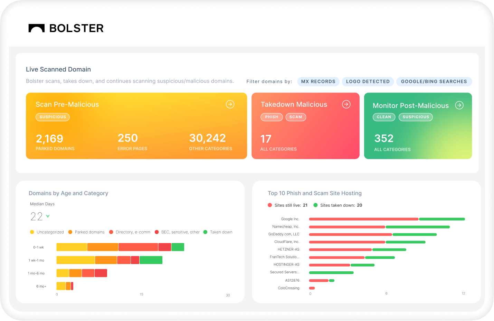Click SUSPICIOUS tag in Scan Pre-Malicious card
The width and height of the screenshot is (494, 321).
(x=53, y=117)
